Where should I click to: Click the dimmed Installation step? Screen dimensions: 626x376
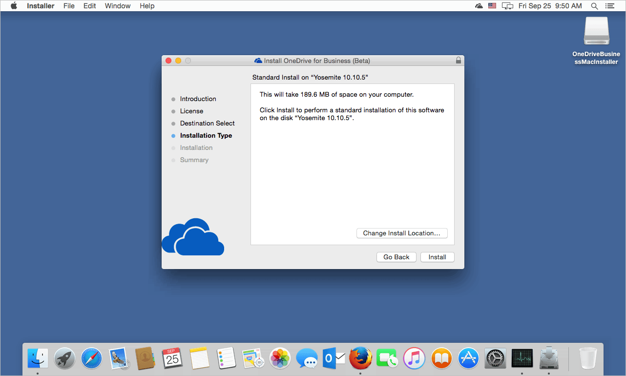point(196,147)
